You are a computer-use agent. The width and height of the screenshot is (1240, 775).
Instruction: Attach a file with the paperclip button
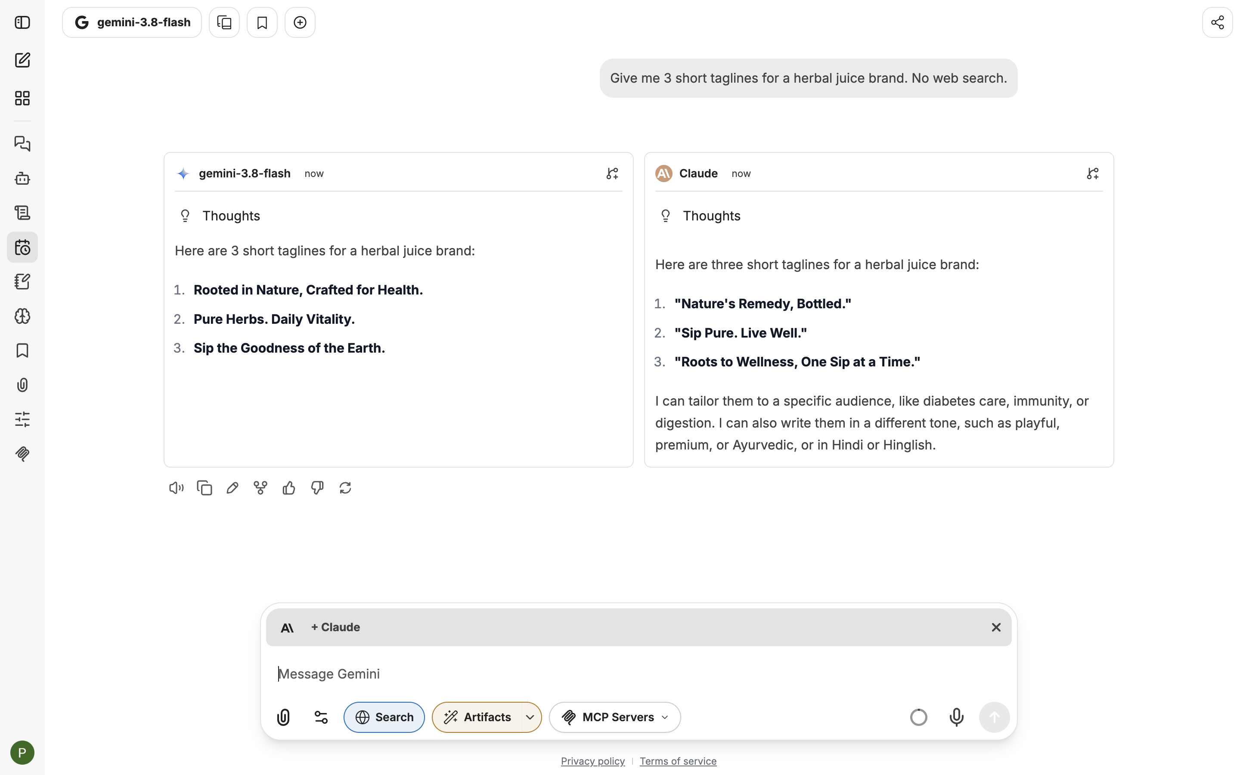pyautogui.click(x=283, y=717)
